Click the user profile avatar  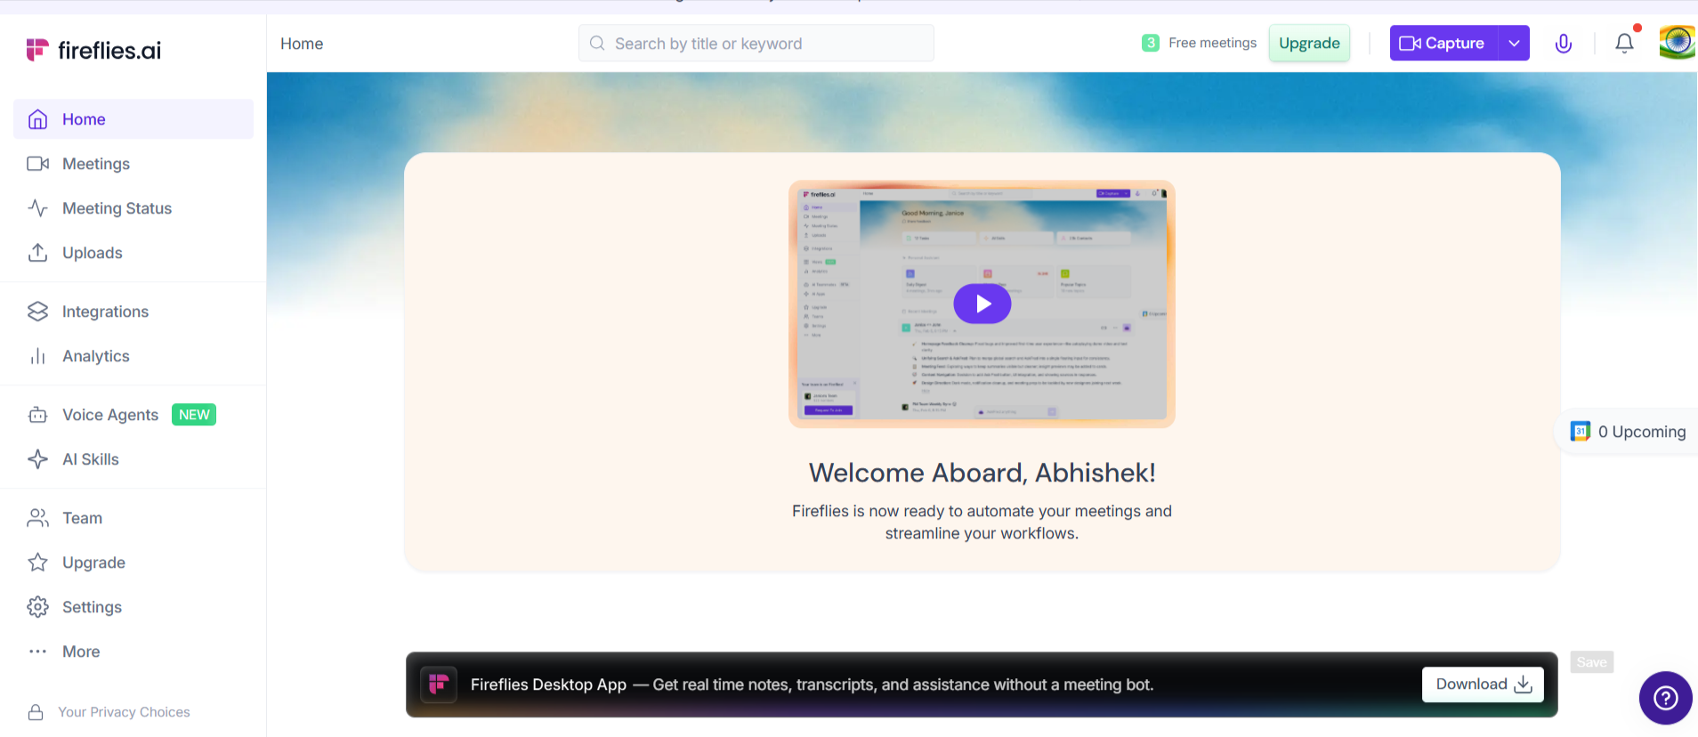pos(1677,43)
